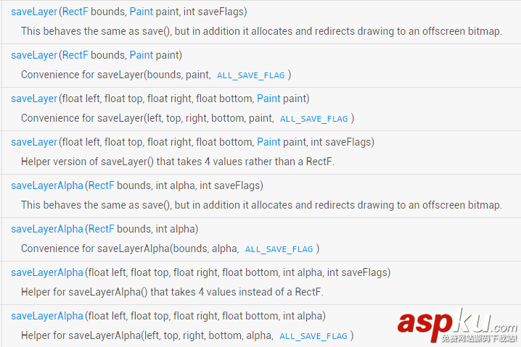Click ALL_SAVE_FLAG after 'saveLayerAlpha(bounds, alpha,' text
Viewport: 521px width, 347px height.
pos(279,249)
